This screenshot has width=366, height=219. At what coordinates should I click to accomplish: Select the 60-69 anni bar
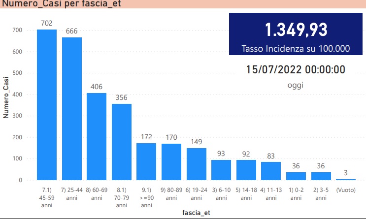[97, 136]
